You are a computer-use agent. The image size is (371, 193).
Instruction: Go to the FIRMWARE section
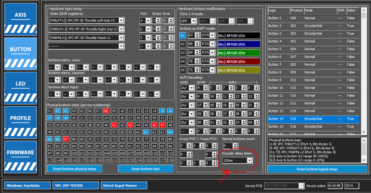click(20, 152)
